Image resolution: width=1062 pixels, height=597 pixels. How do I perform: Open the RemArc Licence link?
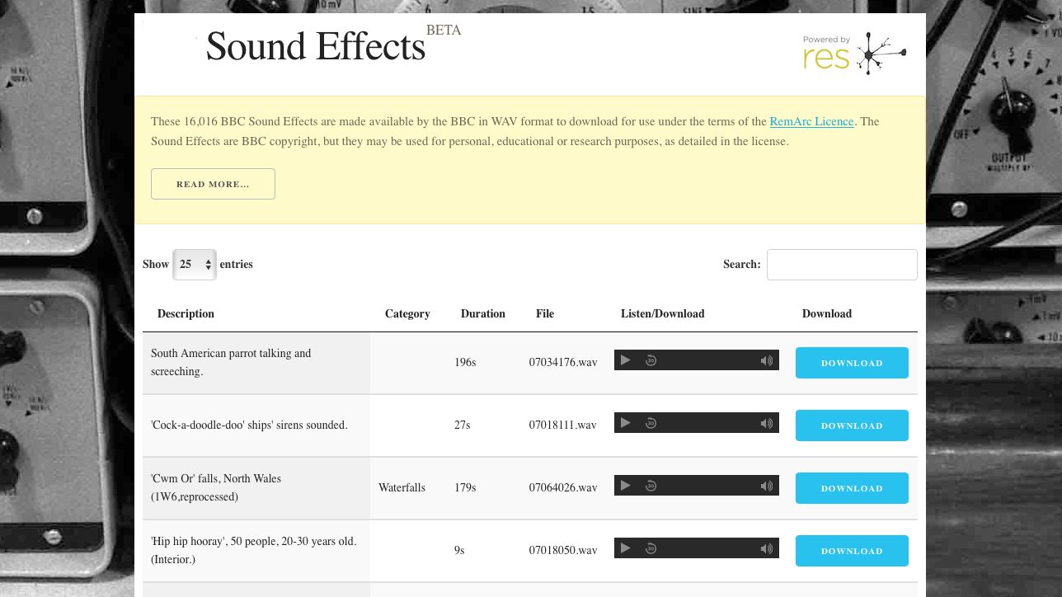tap(811, 121)
